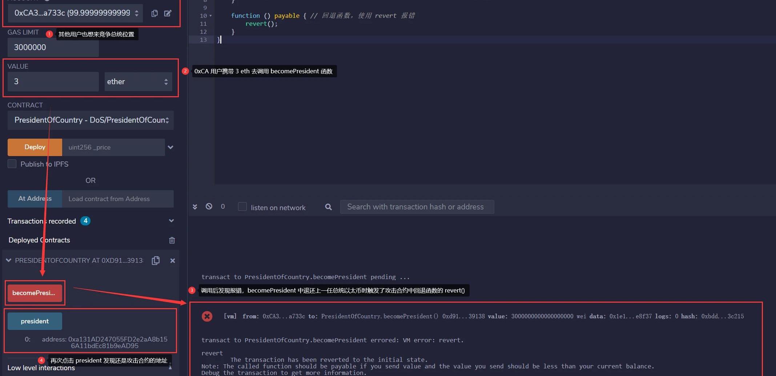Expand the Deploy parameters chevron

pos(170,147)
